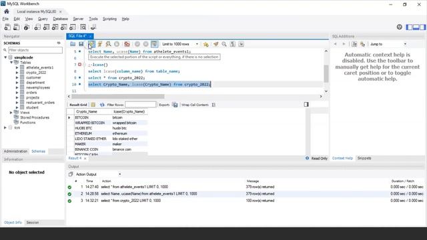The width and height of the screenshot is (427, 240).
Task: Toggle autocommit mode in editor toolbar
Action: [x=154, y=44]
